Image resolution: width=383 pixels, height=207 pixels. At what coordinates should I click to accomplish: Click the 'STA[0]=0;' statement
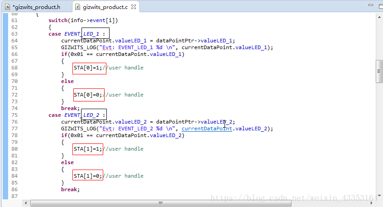(x=88, y=95)
